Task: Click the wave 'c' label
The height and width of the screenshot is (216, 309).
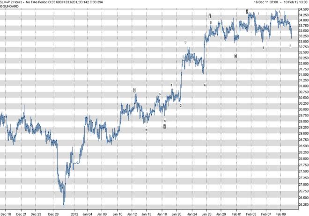Action: coord(165,120)
